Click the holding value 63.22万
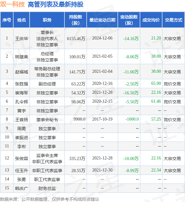 click(x=78, y=84)
